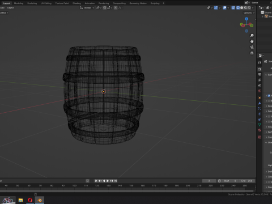Switch to the Modeling workspace tab
This screenshot has height=204, width=272.
[19, 3]
